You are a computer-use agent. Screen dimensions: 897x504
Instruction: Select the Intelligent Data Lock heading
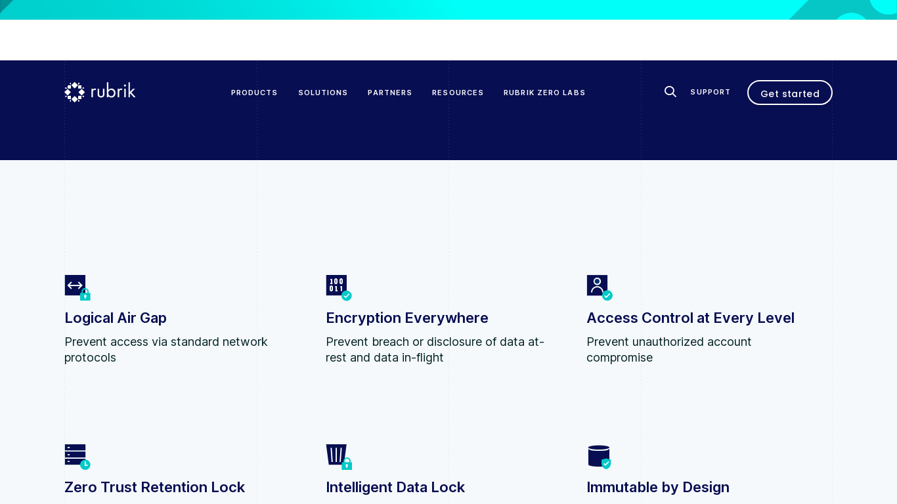click(395, 487)
